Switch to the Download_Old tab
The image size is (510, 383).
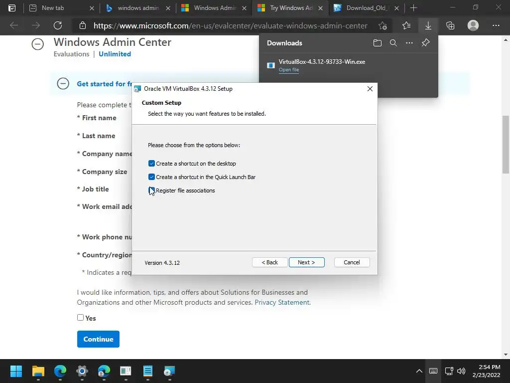(x=367, y=8)
